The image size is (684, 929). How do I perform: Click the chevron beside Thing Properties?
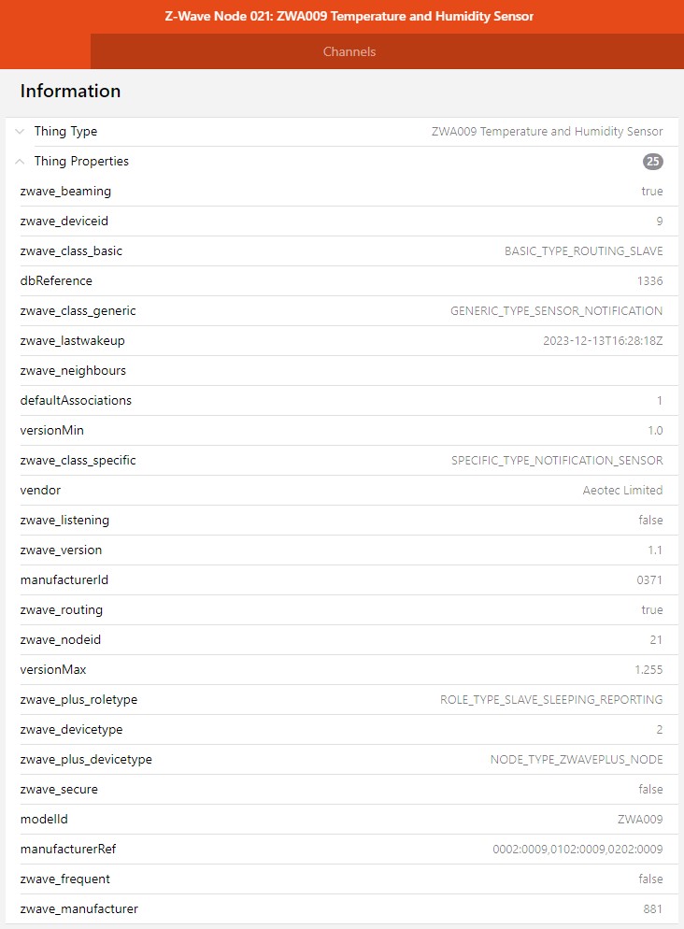(x=20, y=161)
